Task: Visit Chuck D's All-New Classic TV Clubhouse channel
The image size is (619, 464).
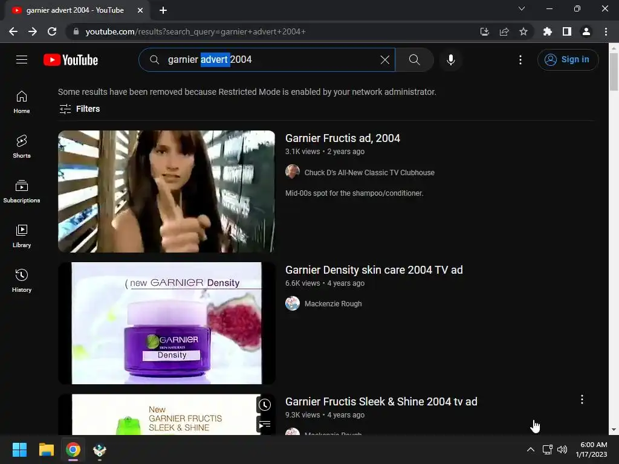Action: (x=369, y=172)
